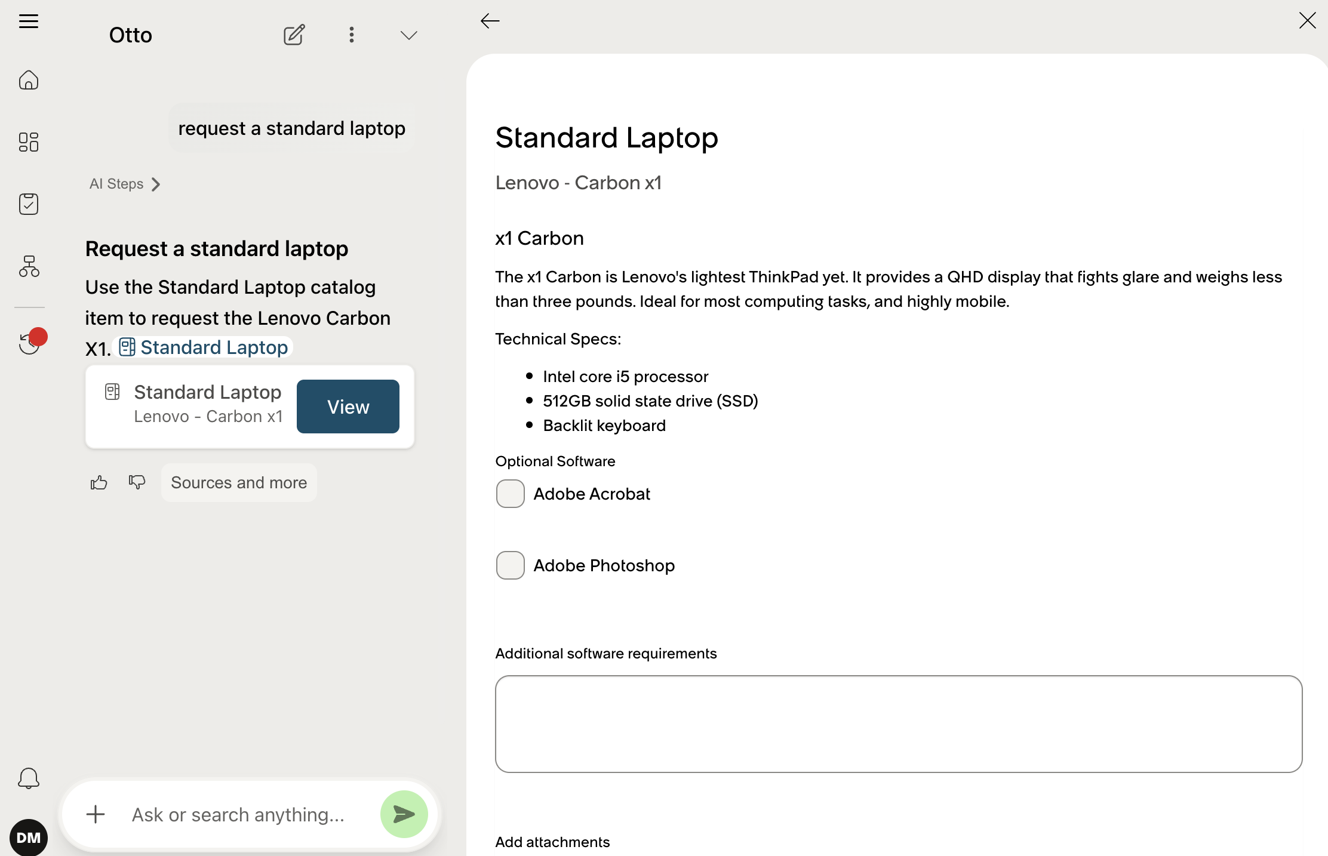1328x856 pixels.
Task: Open the apps grid sidebar icon
Action: tap(29, 142)
